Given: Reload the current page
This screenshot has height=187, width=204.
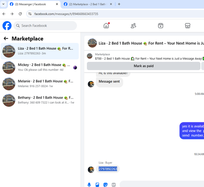Looking at the screenshot, I should [20, 14].
